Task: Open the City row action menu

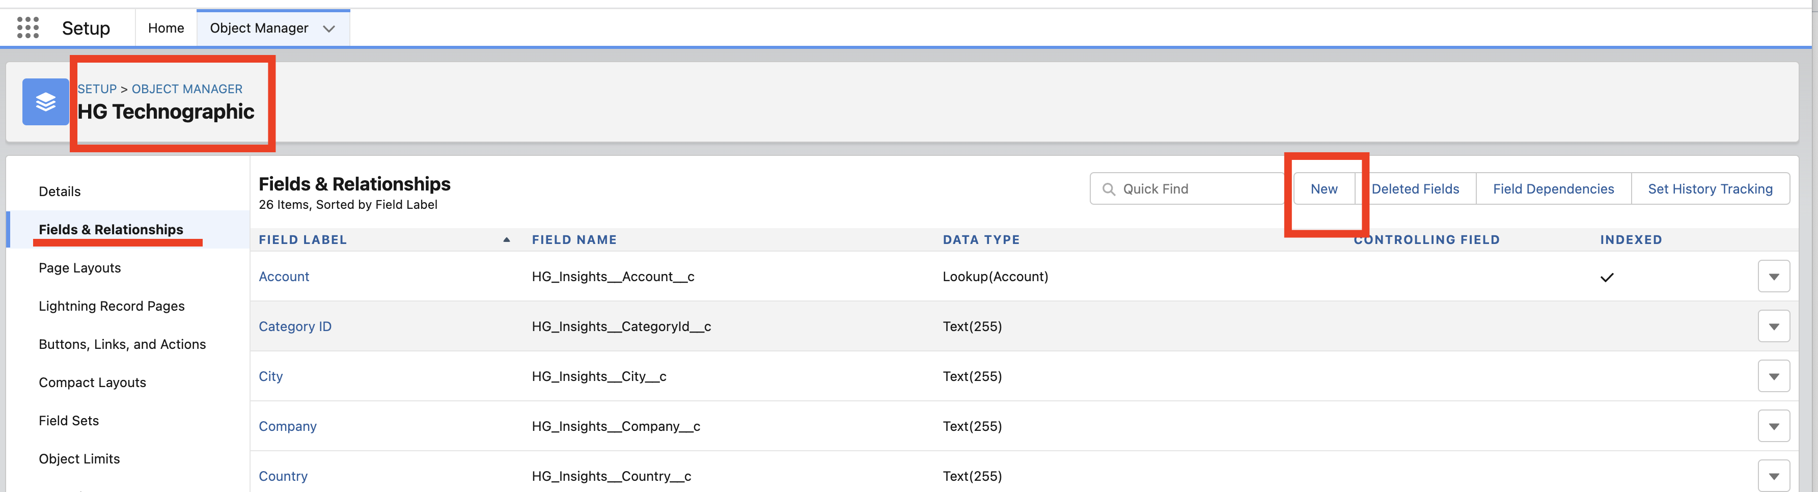Action: pos(1774,376)
